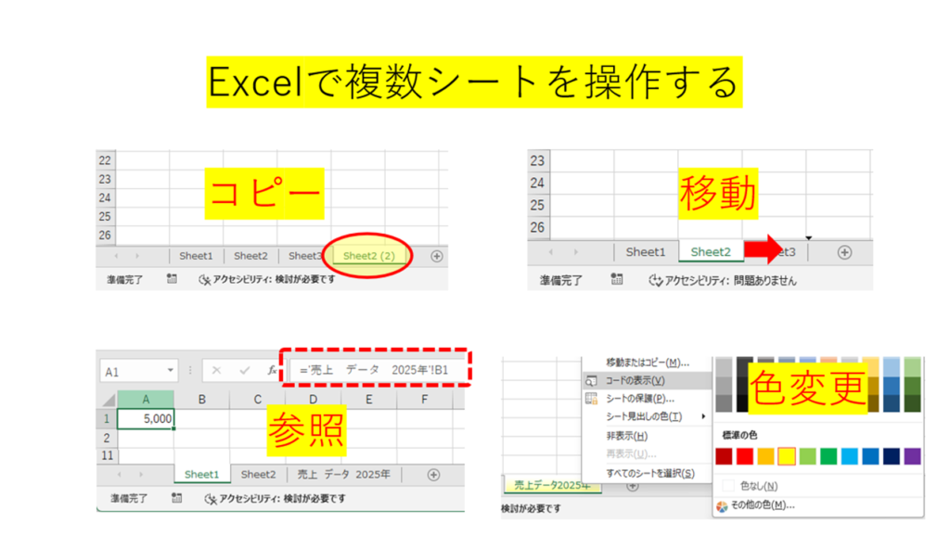
Task: Click the シートの保護 sheet icon in the context menu
Action: tap(591, 399)
